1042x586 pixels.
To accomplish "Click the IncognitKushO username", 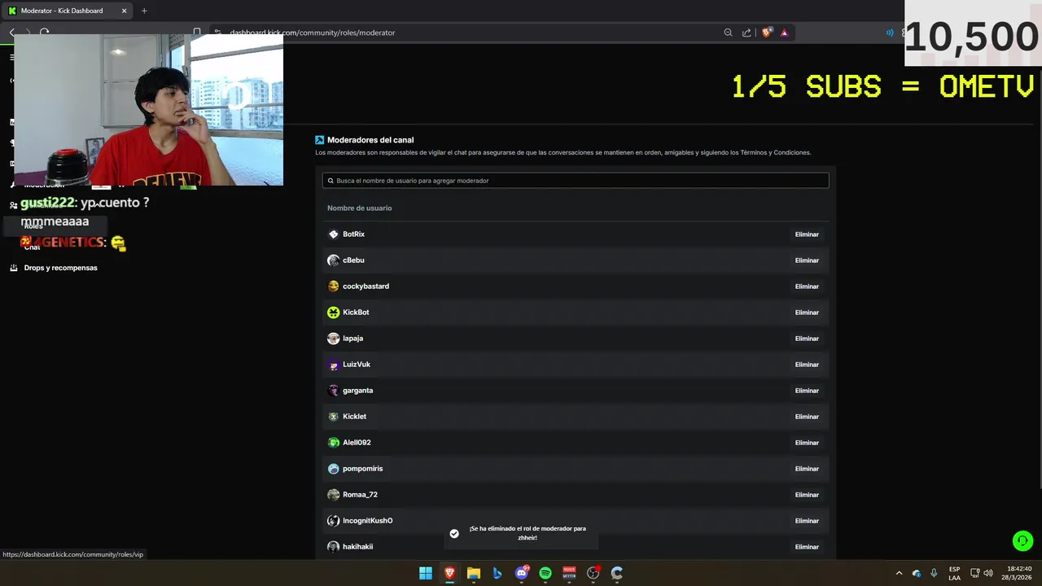I will [x=367, y=521].
